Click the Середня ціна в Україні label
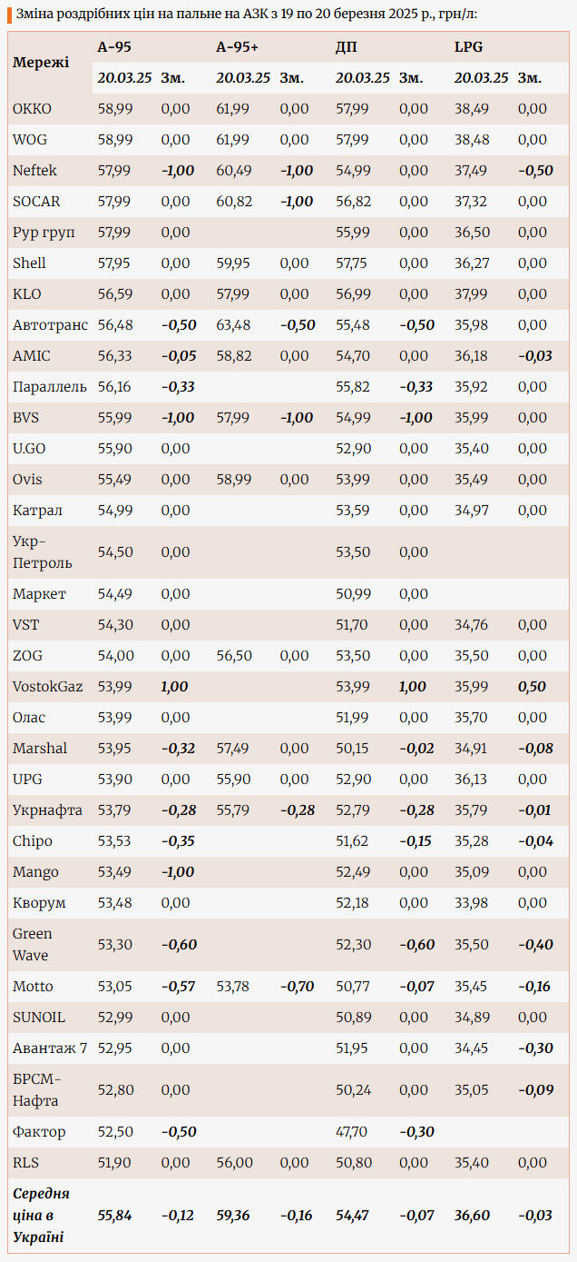Image resolution: width=577 pixels, height=1262 pixels. tap(42, 1216)
